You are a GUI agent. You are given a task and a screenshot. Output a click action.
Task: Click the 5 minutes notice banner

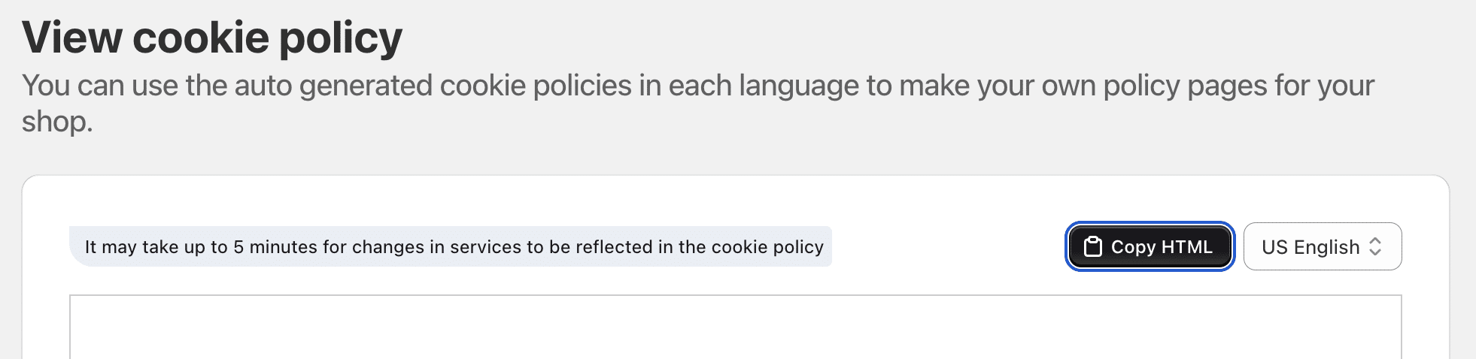451,246
